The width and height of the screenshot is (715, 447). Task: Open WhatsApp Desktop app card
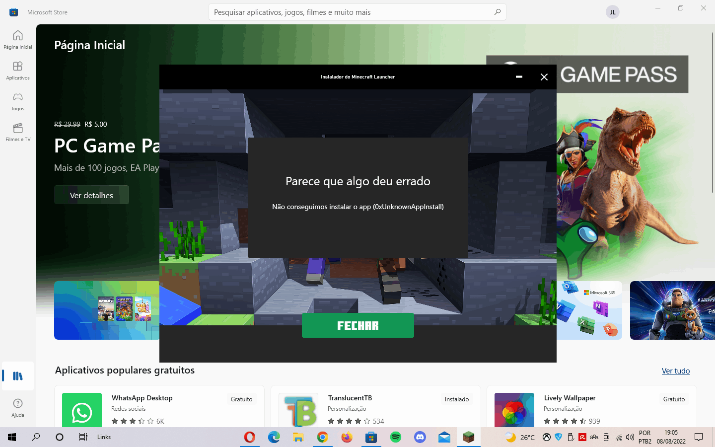coord(159,406)
